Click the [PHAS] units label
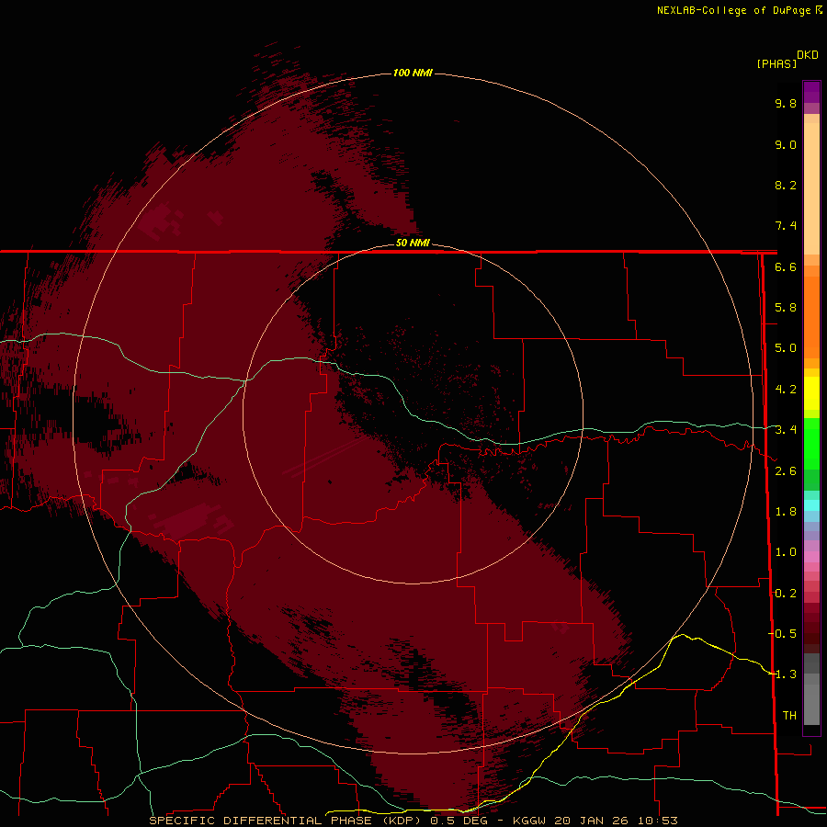The image size is (827, 827). 776,64
